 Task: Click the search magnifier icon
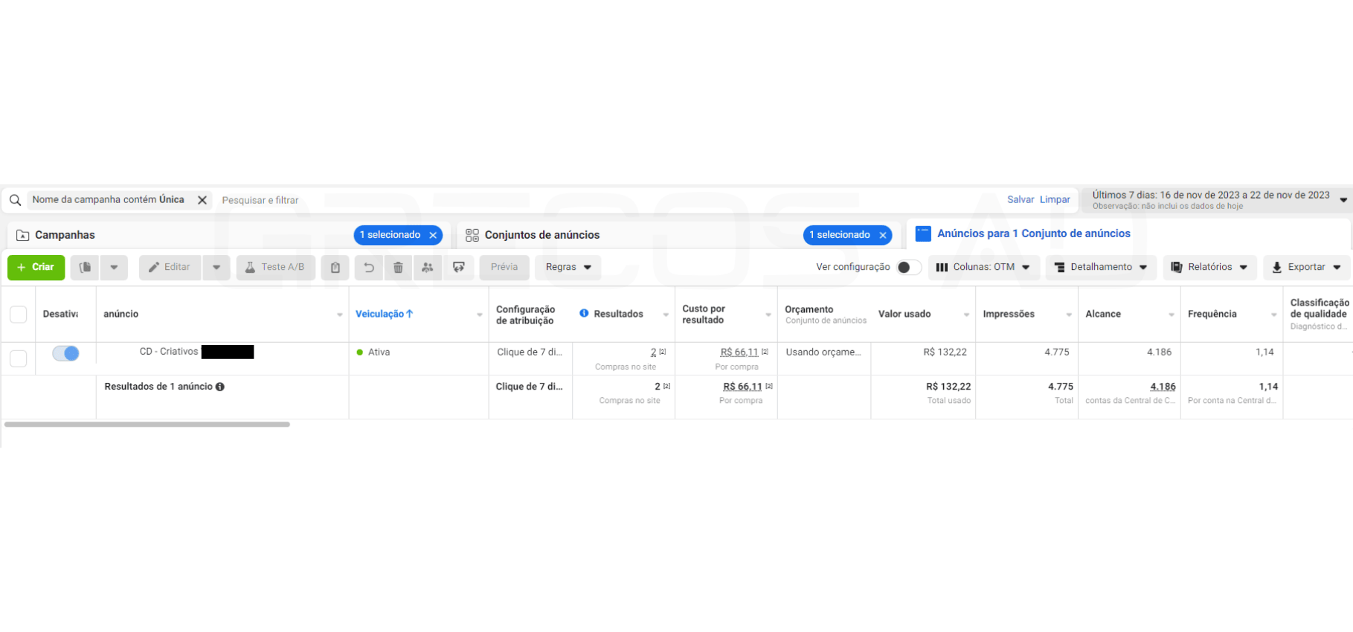tap(15, 200)
